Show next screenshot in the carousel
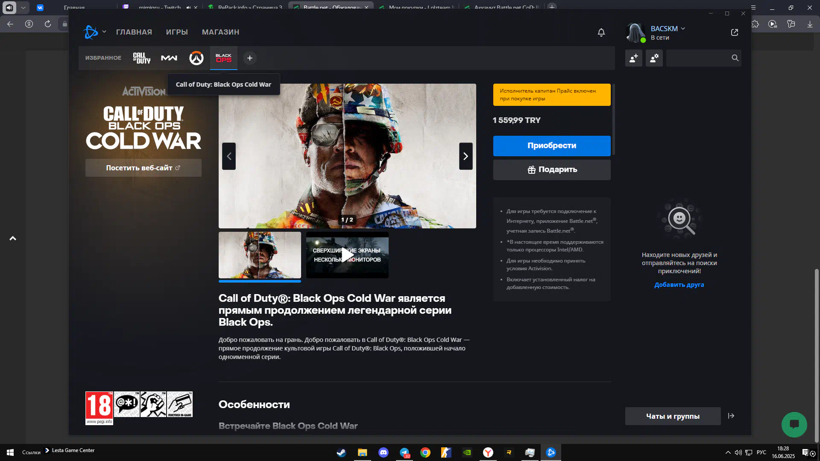Image resolution: width=820 pixels, height=461 pixels. [x=466, y=156]
